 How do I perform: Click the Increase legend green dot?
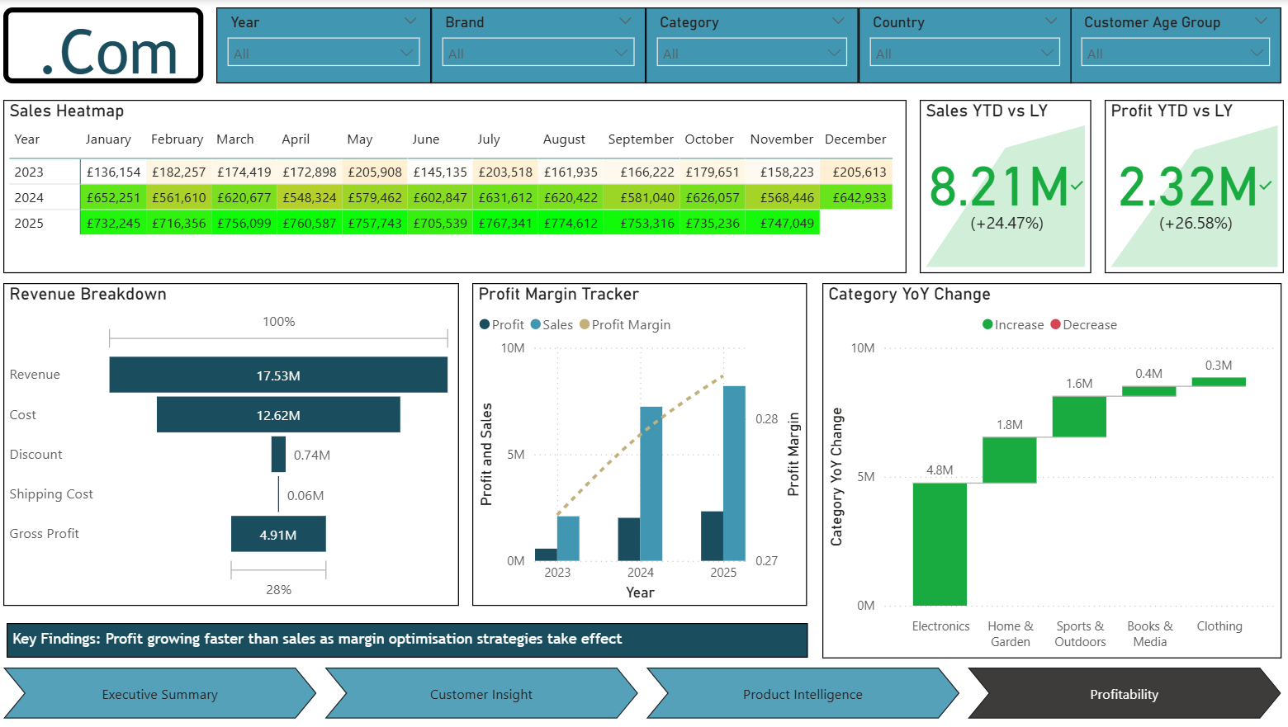coord(987,324)
